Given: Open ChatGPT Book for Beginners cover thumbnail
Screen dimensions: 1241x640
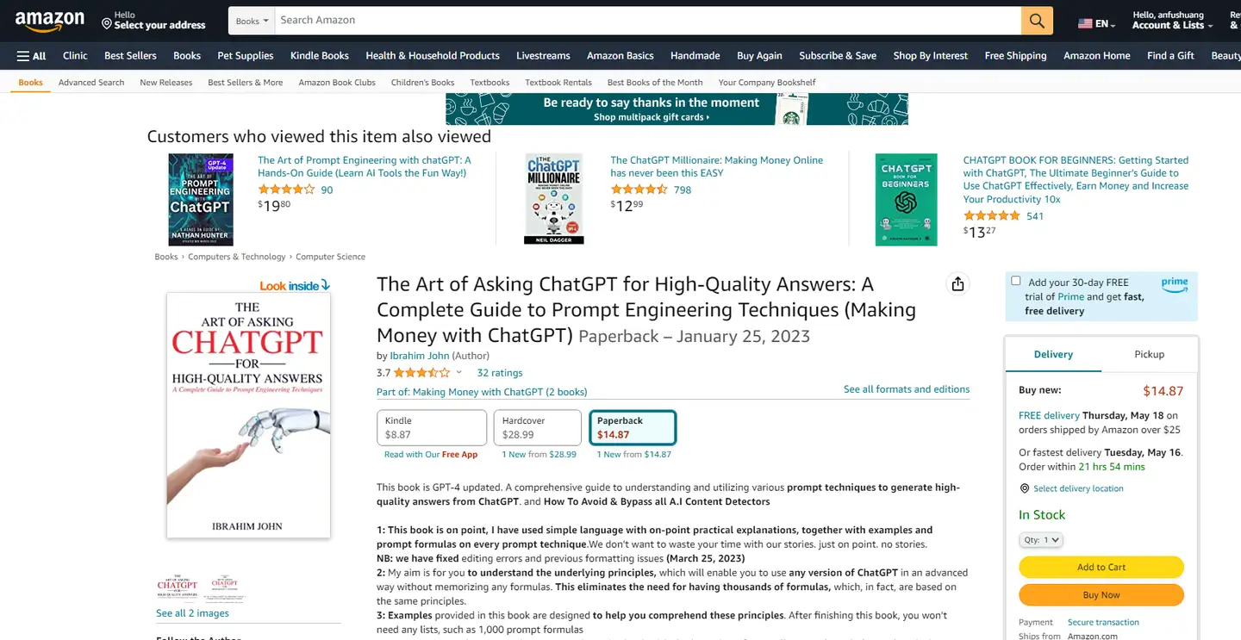Looking at the screenshot, I should [906, 200].
